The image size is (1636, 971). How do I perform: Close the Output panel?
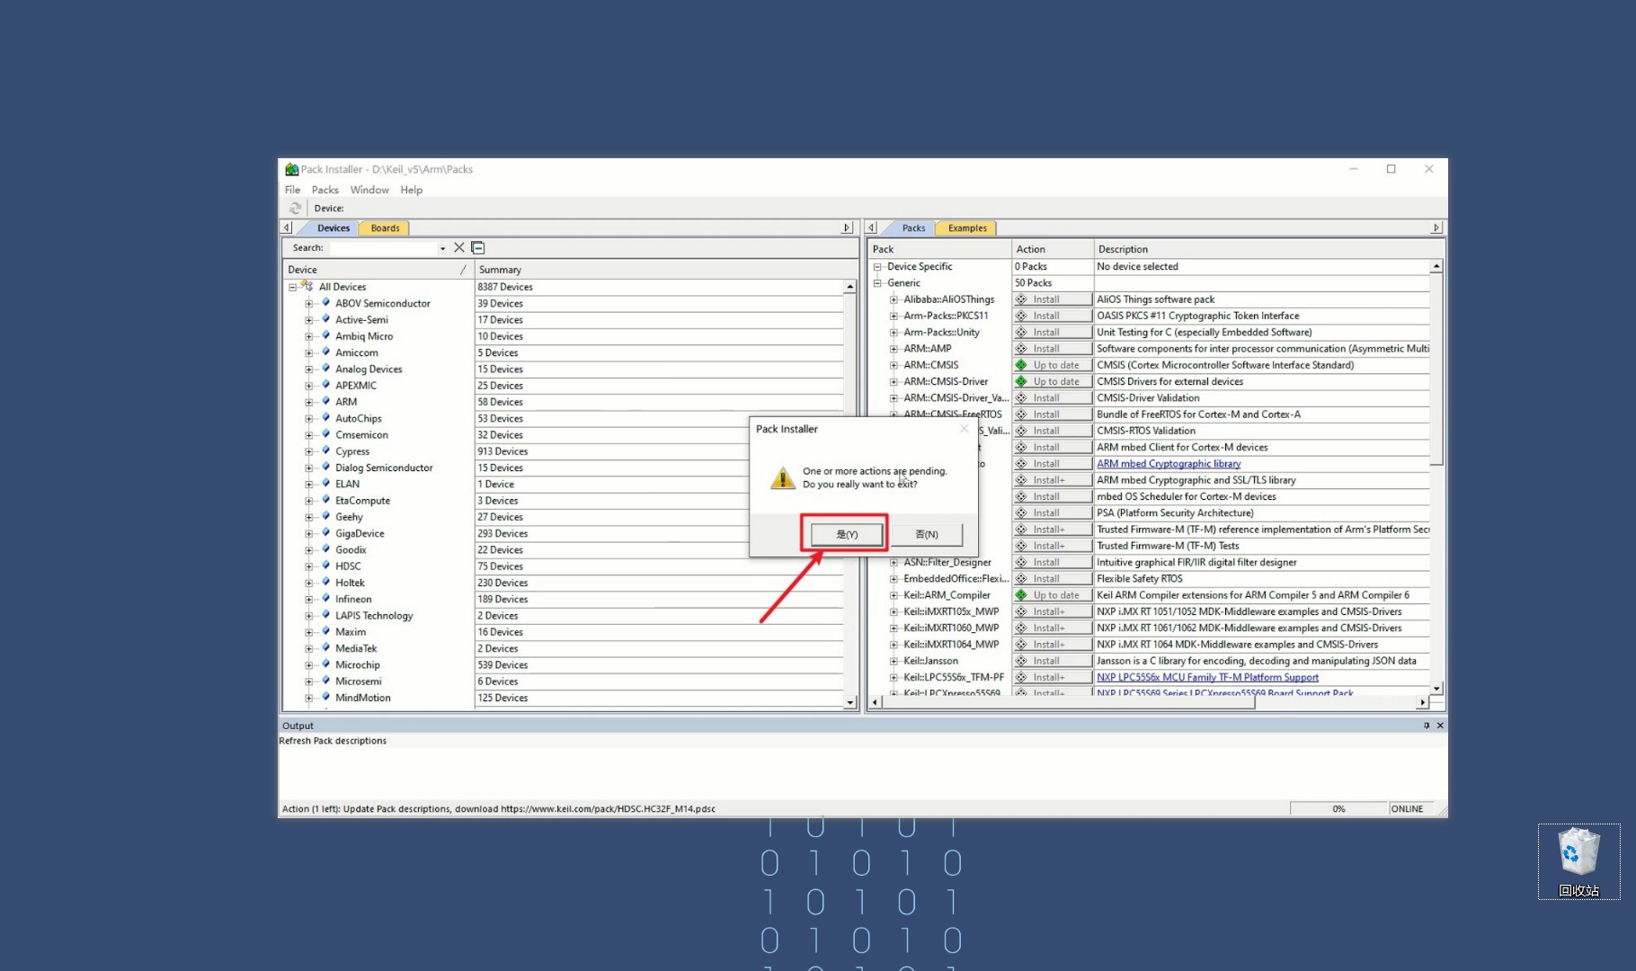coord(1440,726)
